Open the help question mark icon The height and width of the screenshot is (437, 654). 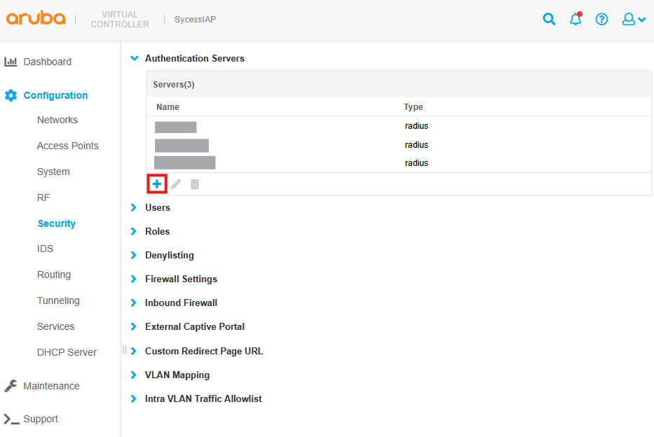[601, 20]
